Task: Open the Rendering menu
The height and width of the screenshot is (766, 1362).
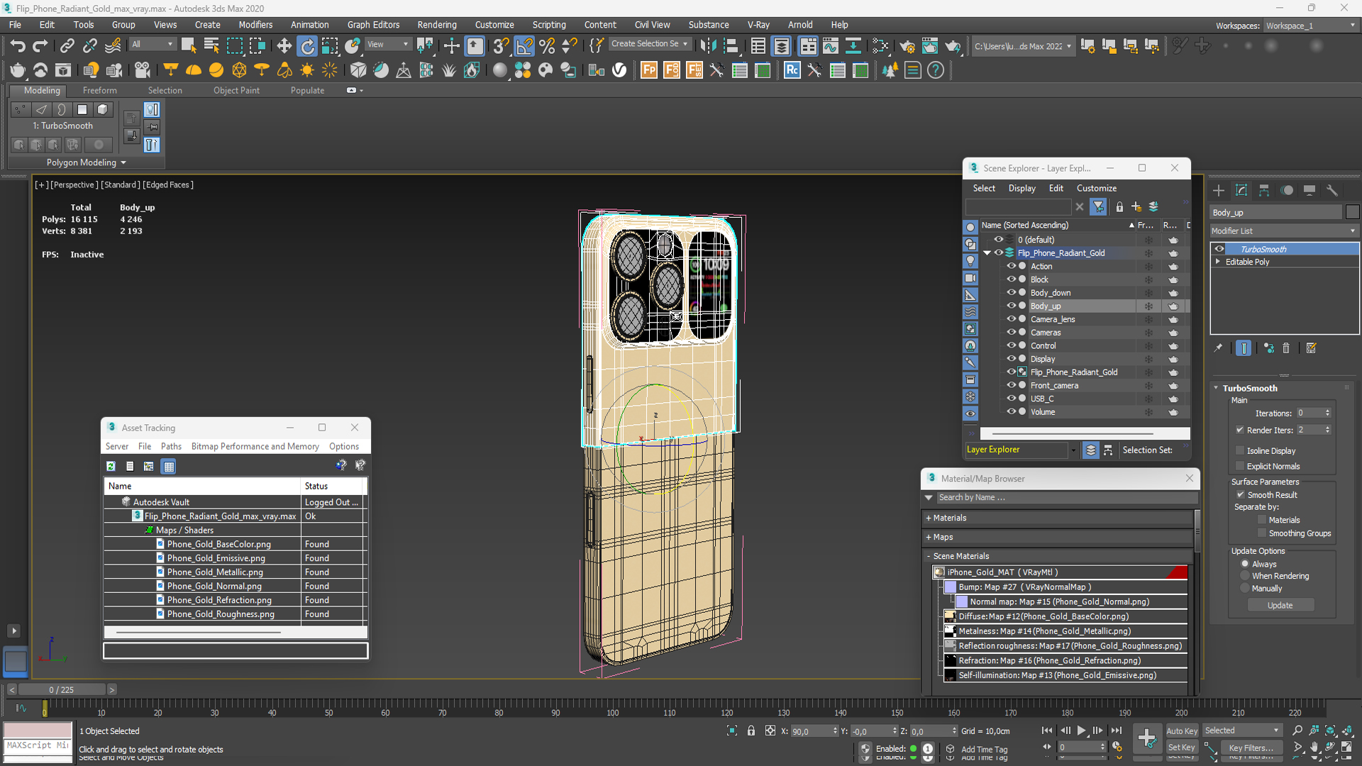Action: [436, 25]
